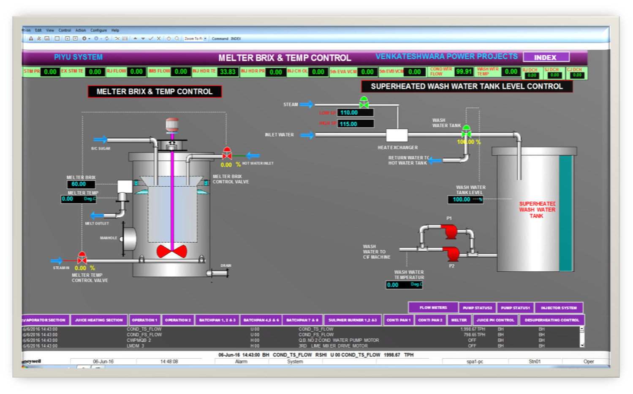Screen dimensions: 633x394
Task: Click the raise value up arrow
Action: click(x=135, y=38)
